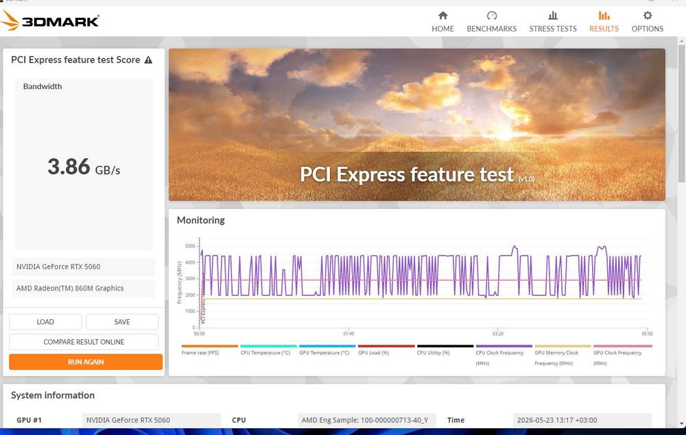
Task: Click the System information heading
Action: click(x=53, y=395)
